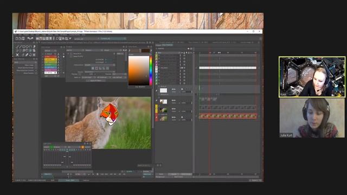Switch to the Clip: Timeline tab

pos(168,45)
